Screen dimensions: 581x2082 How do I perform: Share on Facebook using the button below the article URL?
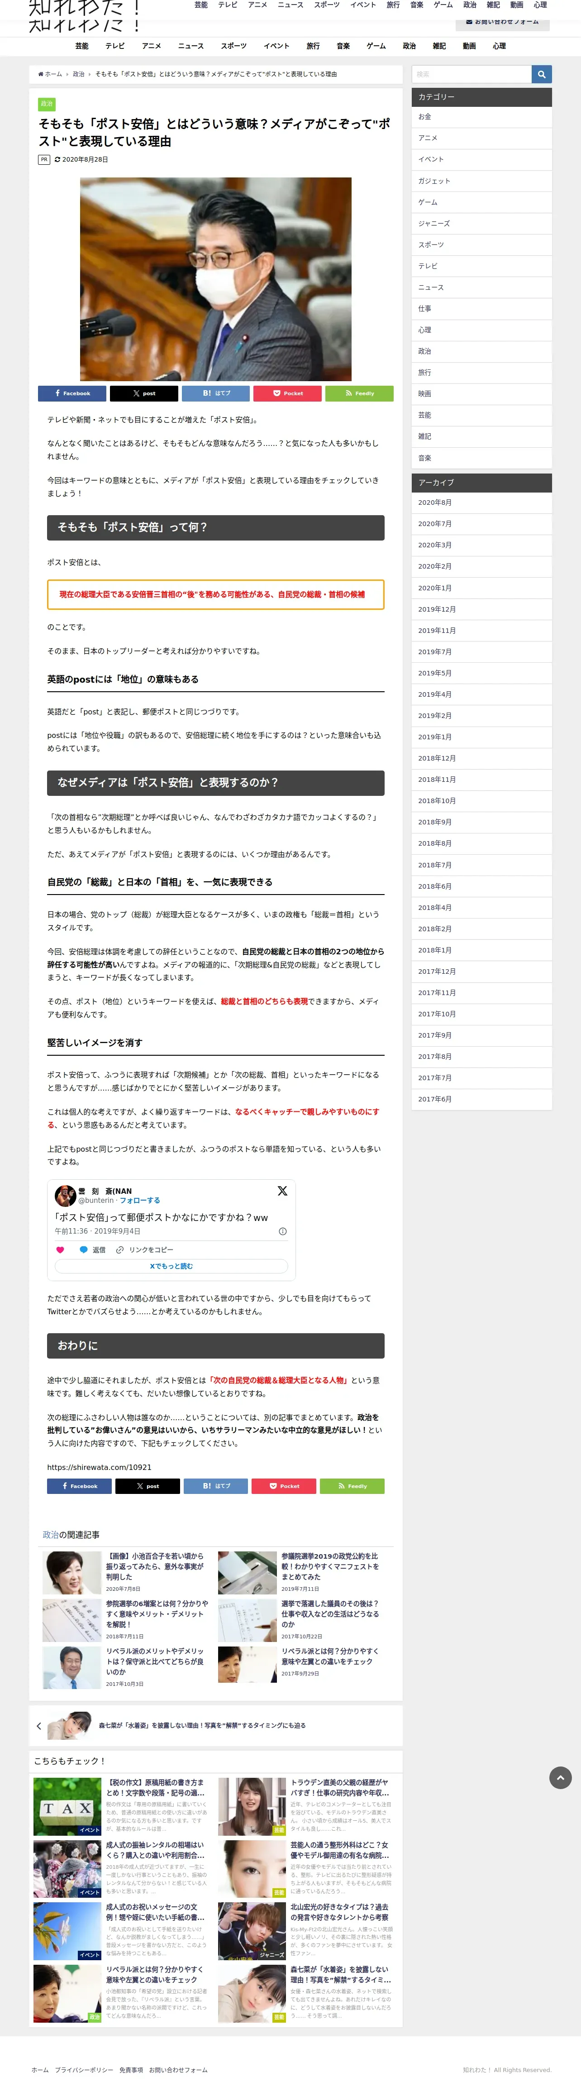pos(79,1486)
